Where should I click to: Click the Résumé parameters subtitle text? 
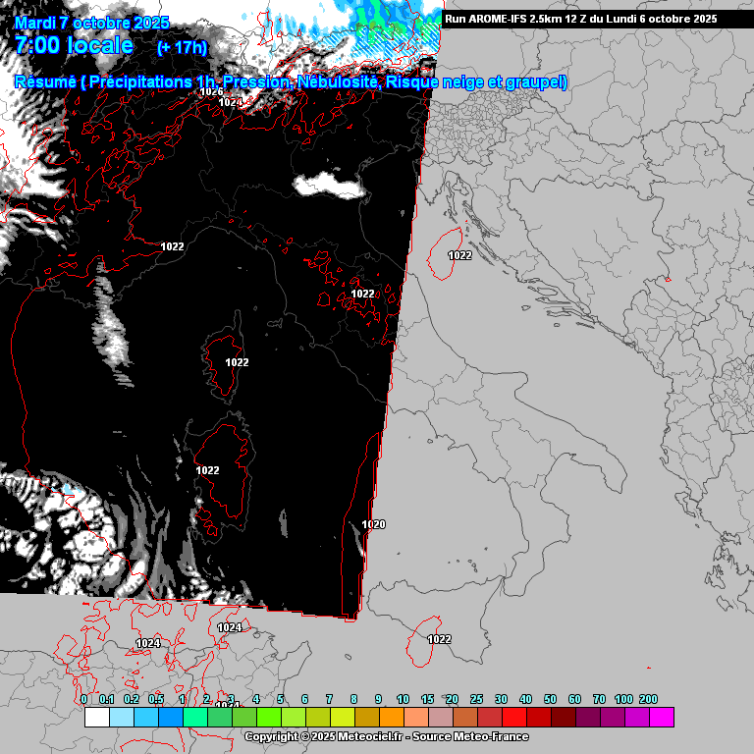click(291, 82)
